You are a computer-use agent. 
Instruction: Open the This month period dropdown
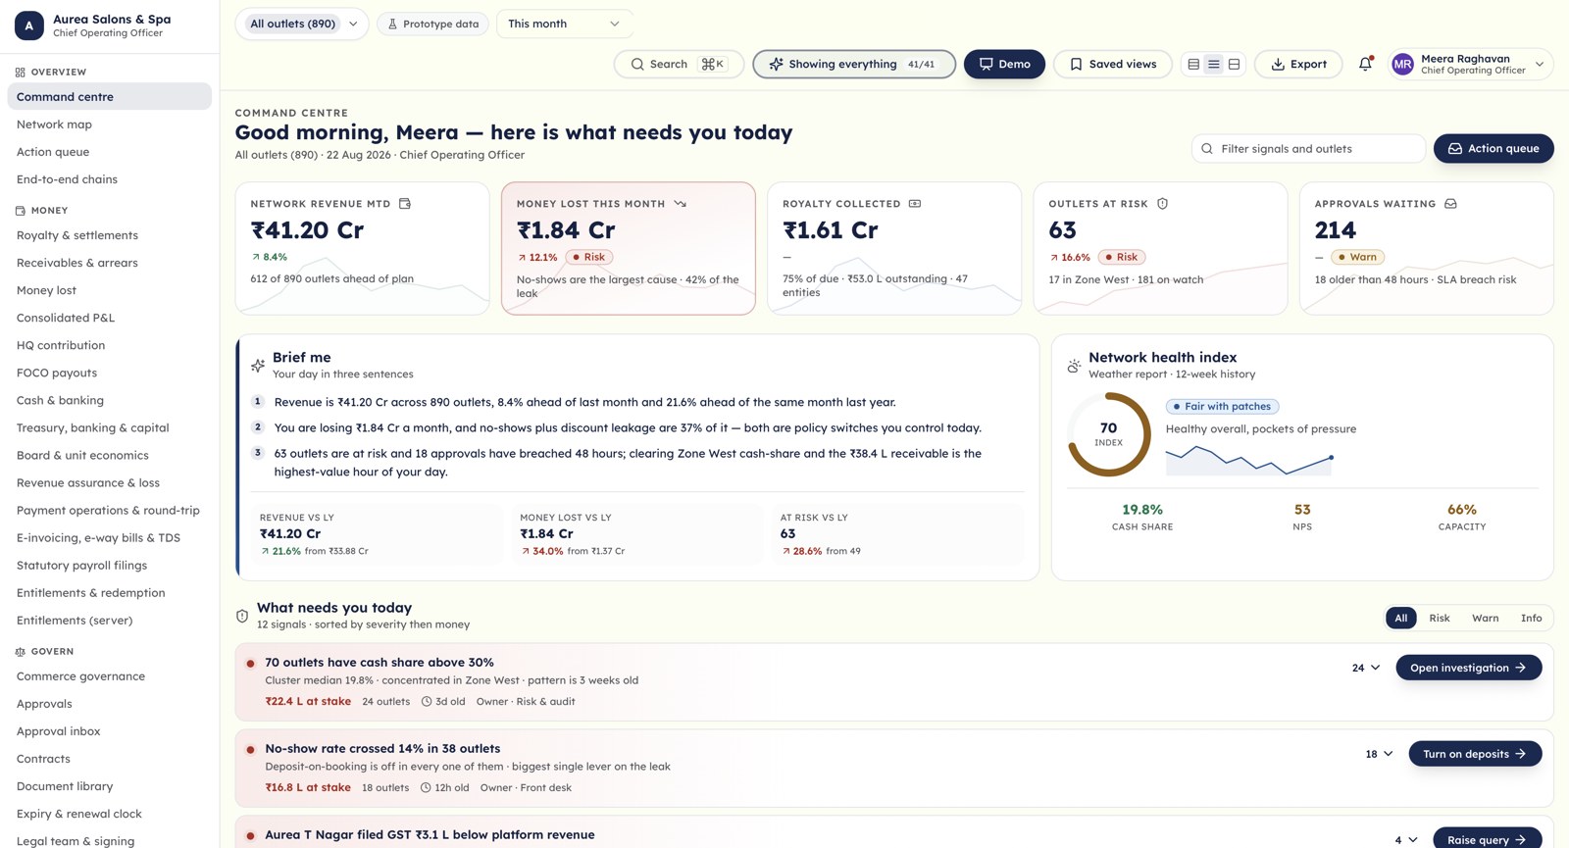[x=565, y=24]
